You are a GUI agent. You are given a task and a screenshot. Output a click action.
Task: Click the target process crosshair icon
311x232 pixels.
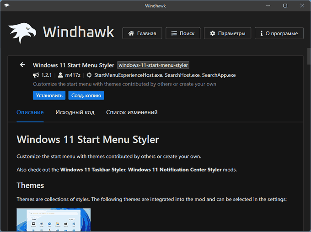pos(89,75)
